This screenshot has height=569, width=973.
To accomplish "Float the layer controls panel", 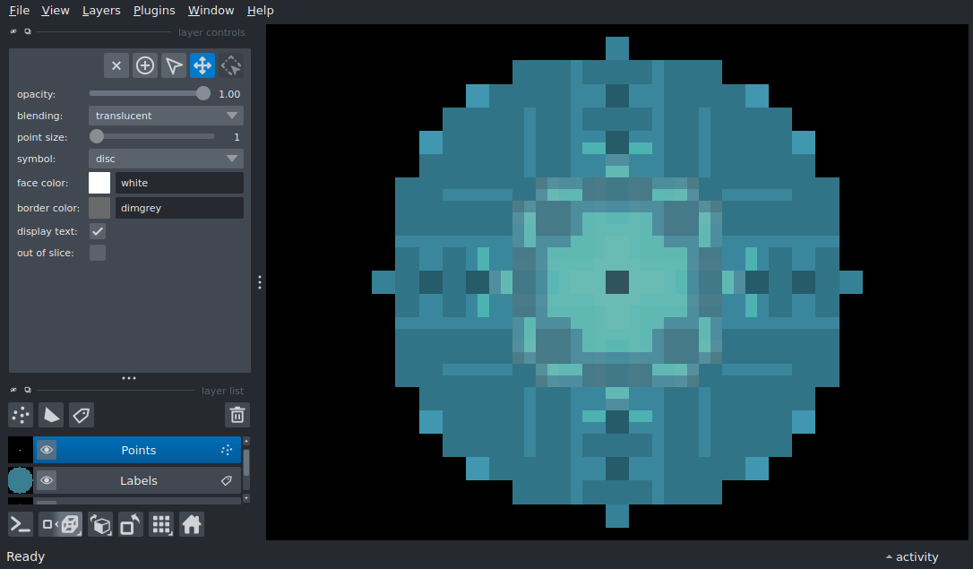I will tap(27, 31).
